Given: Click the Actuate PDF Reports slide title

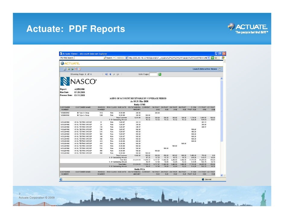Looking at the screenshot, I should [x=76, y=29].
